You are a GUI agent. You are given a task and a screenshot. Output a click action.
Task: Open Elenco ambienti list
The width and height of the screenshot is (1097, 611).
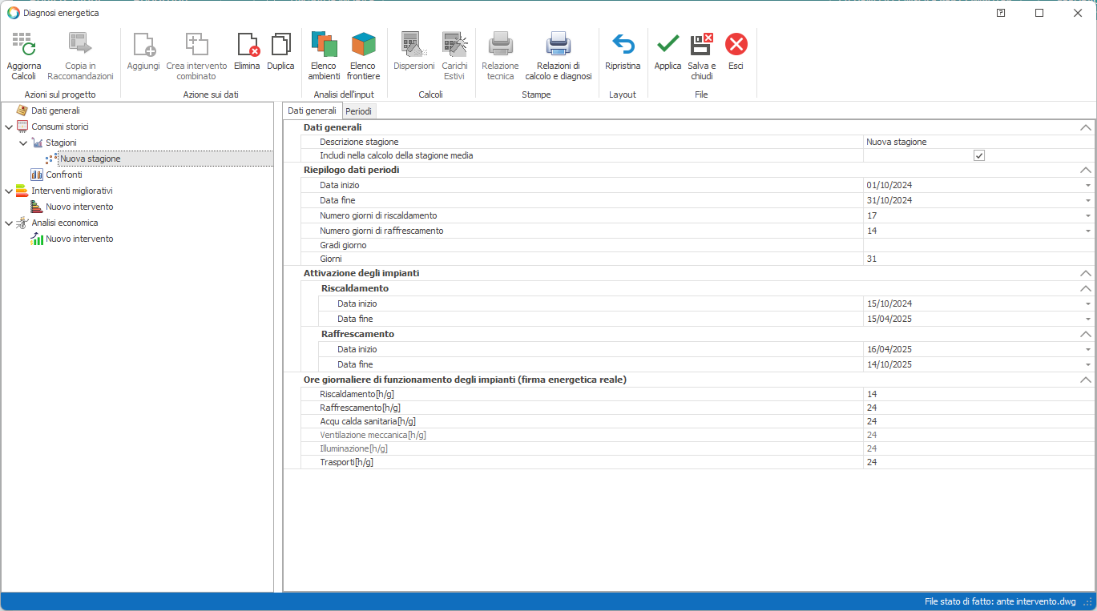click(x=324, y=45)
